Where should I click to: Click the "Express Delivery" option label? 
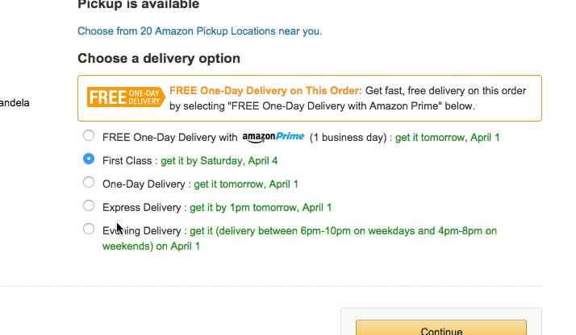141,208
